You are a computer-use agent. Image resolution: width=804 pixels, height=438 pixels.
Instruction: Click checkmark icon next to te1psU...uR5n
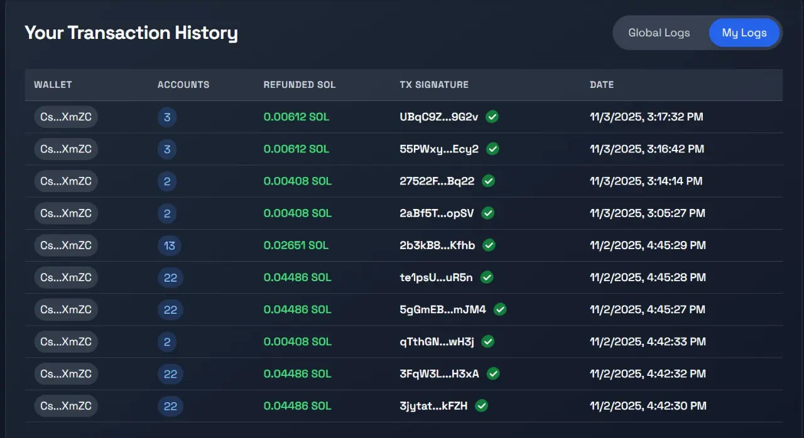[x=486, y=277]
